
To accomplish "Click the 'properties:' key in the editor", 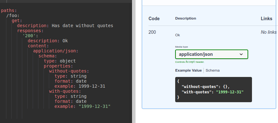I will [x=58, y=66].
